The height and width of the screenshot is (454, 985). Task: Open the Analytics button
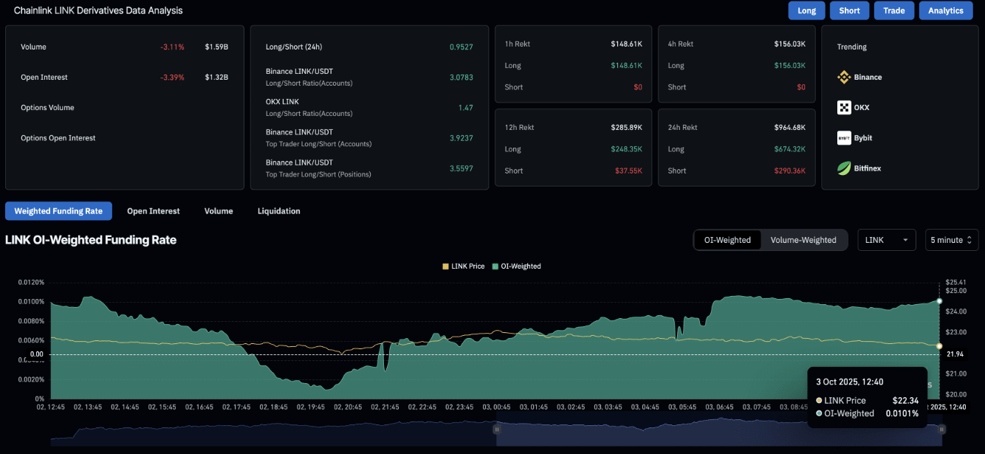pos(945,11)
